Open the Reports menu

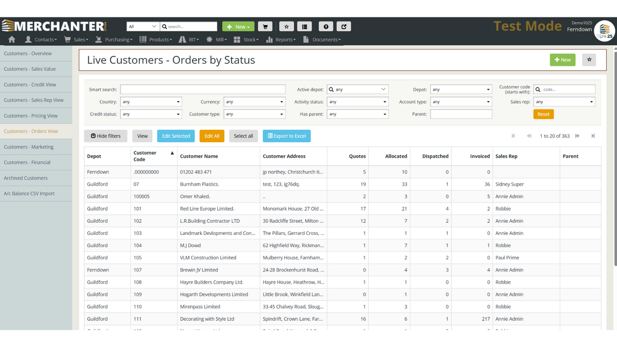(x=281, y=39)
